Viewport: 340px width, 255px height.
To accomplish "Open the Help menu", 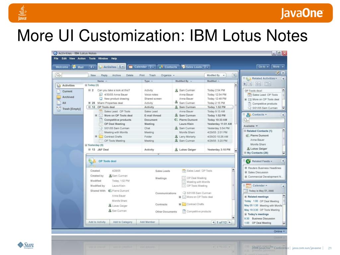I will pos(114,58).
